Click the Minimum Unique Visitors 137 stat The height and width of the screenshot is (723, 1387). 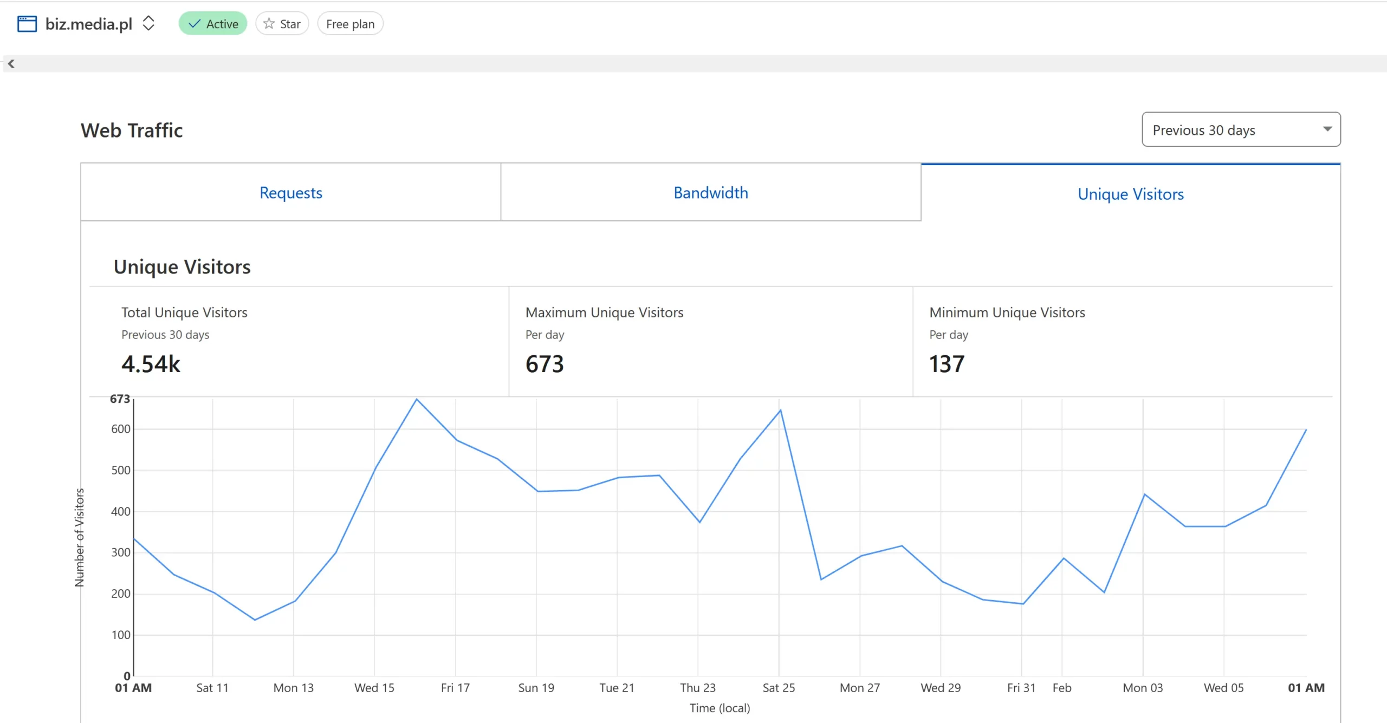pos(947,364)
